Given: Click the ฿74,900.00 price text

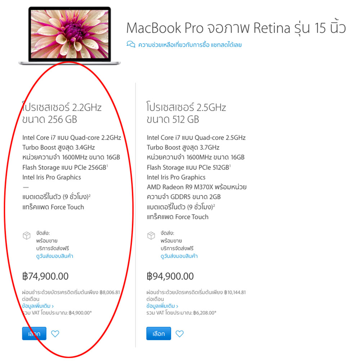Looking at the screenshot, I should [45, 276].
